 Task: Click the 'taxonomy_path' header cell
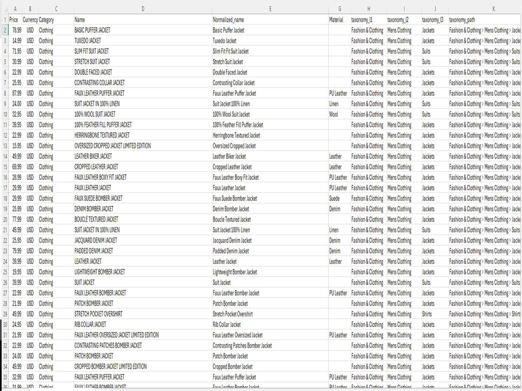(485, 20)
